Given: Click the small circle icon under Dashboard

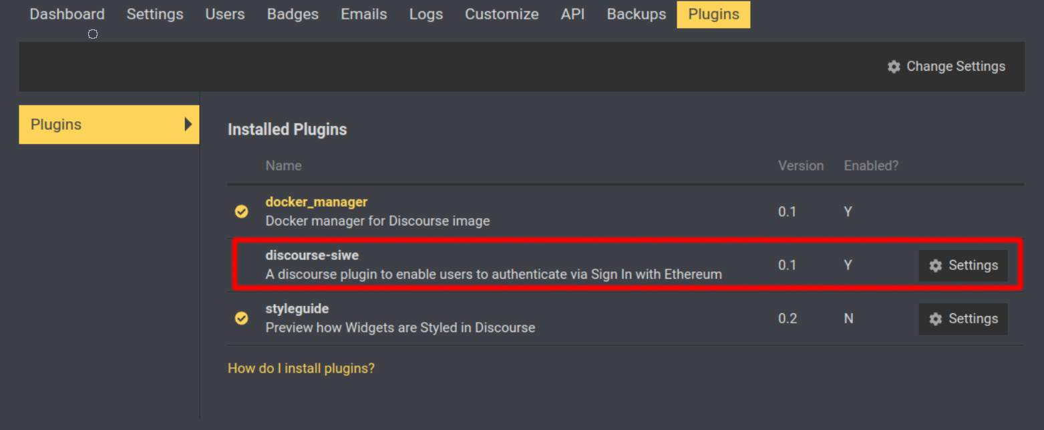Looking at the screenshot, I should [x=93, y=33].
